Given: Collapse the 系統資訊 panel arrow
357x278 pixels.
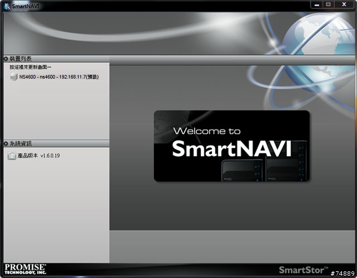Looking at the screenshot, I should pyautogui.click(x=6, y=143).
